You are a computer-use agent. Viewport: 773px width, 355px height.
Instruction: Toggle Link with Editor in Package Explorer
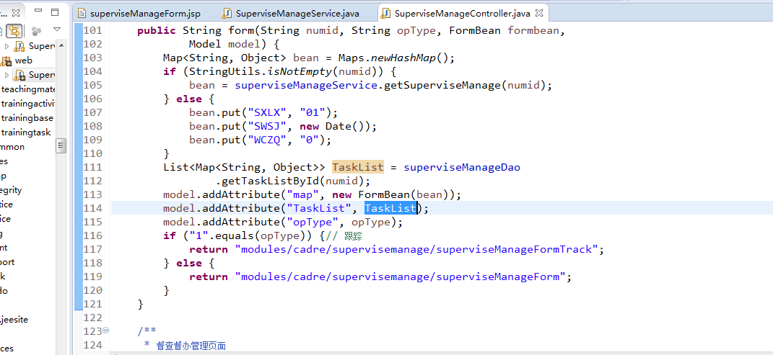pyautogui.click(x=14, y=31)
